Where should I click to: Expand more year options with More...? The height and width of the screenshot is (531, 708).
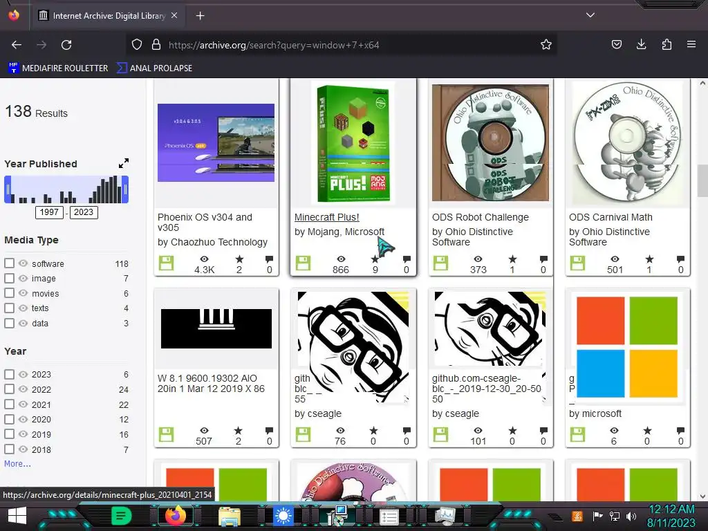coord(17,464)
